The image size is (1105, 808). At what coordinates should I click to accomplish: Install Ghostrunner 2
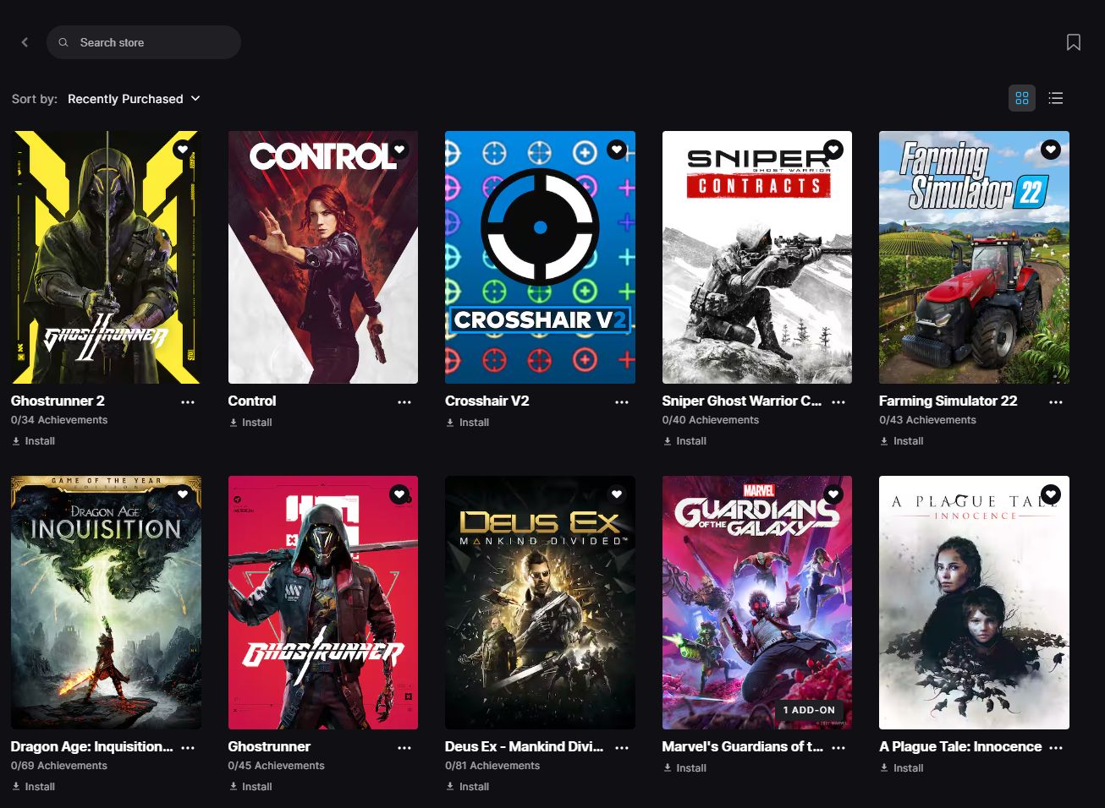33,441
